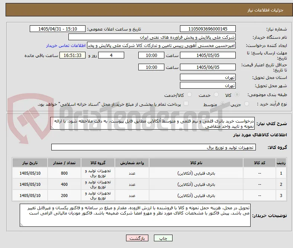The image size is (293, 248).
Task: Toggle the Islamic treasury bonds payment checkbox
Action: pyautogui.click(x=186, y=104)
